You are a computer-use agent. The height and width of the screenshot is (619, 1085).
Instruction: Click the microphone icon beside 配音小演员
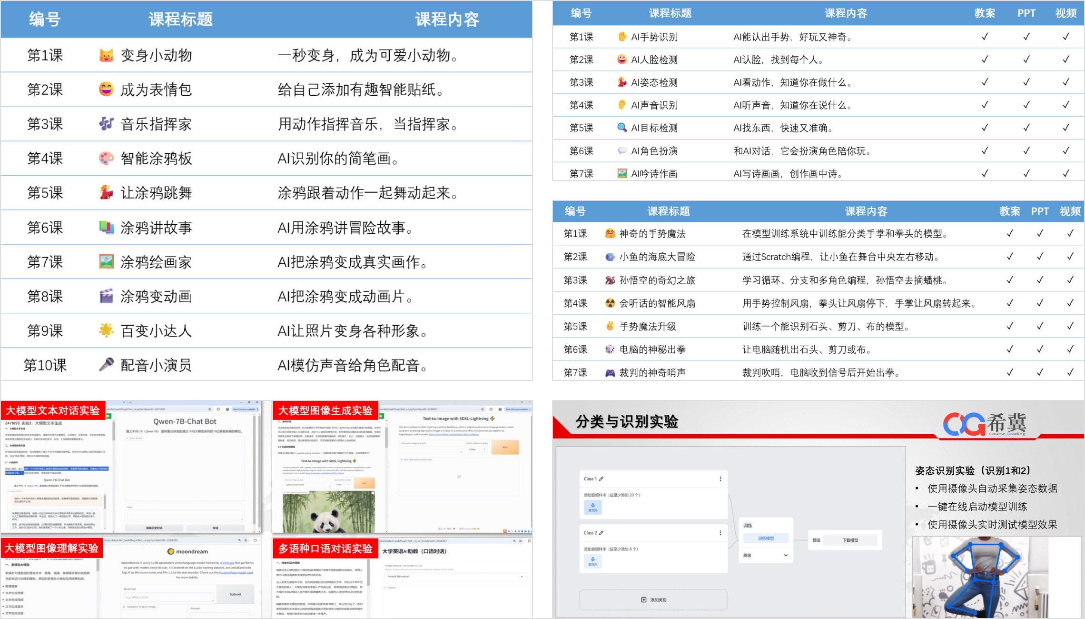pos(106,365)
